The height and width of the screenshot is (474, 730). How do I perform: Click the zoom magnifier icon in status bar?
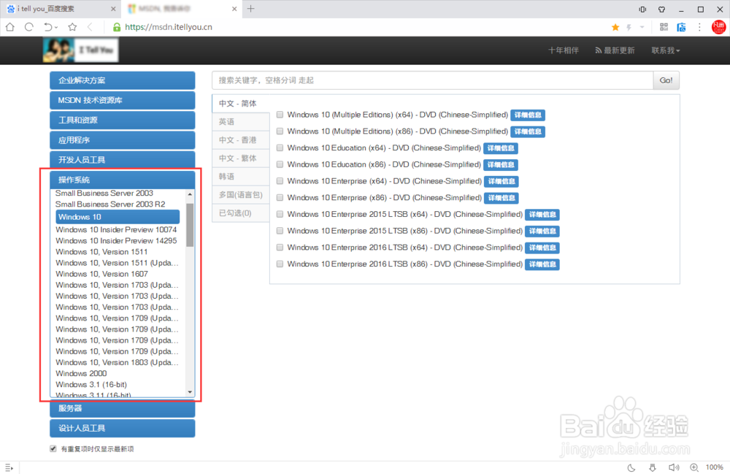point(694,467)
